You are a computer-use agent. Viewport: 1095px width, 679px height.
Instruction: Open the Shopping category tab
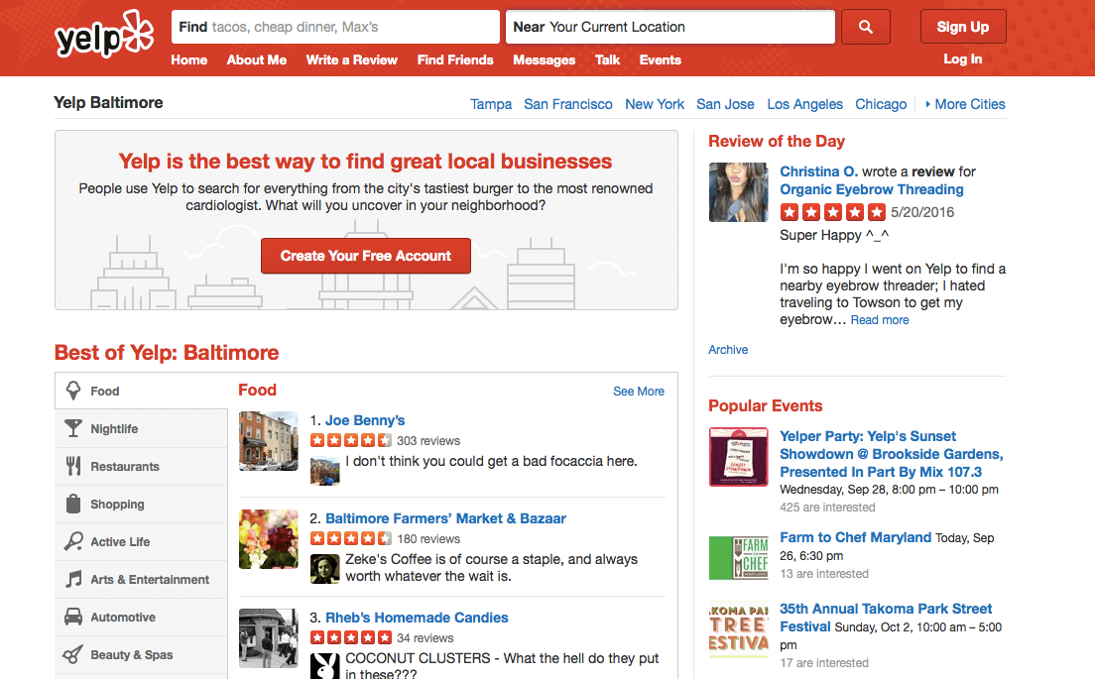pyautogui.click(x=141, y=504)
